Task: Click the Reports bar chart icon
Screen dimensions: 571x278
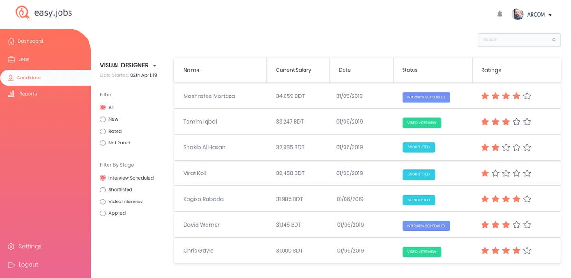Action: [11, 94]
